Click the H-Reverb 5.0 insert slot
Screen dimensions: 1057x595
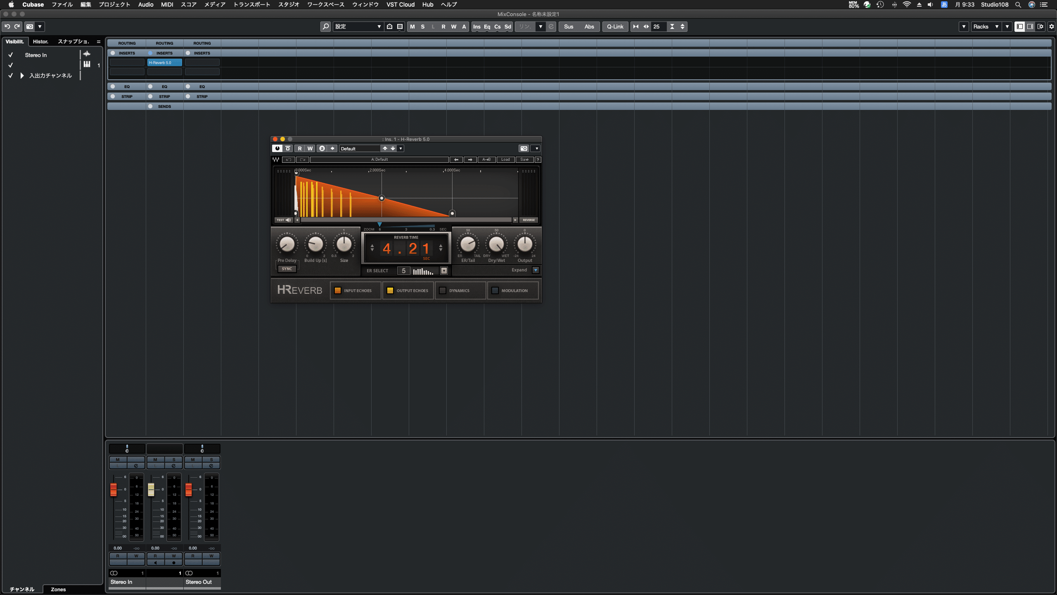coord(164,62)
